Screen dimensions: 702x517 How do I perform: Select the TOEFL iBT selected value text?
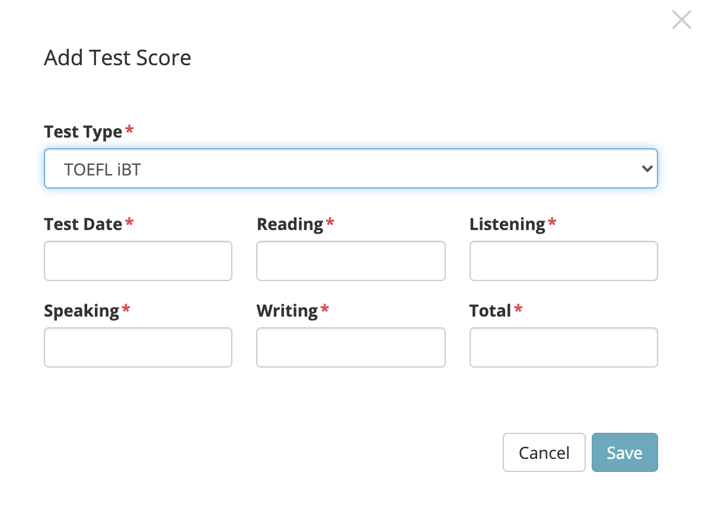(103, 170)
